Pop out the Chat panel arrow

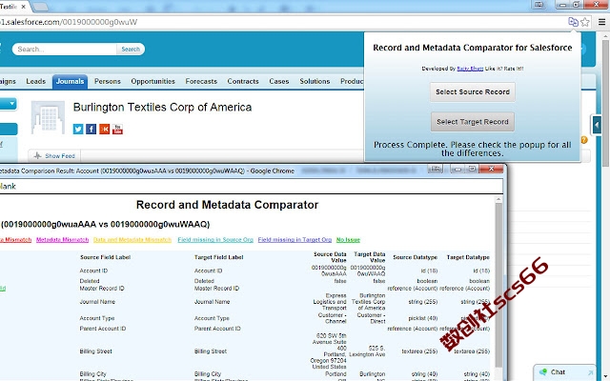(x=590, y=372)
